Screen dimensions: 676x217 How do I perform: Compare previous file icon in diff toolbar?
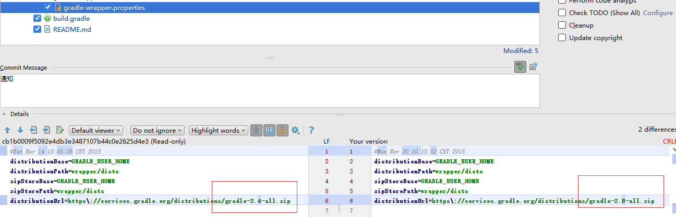[34, 130]
